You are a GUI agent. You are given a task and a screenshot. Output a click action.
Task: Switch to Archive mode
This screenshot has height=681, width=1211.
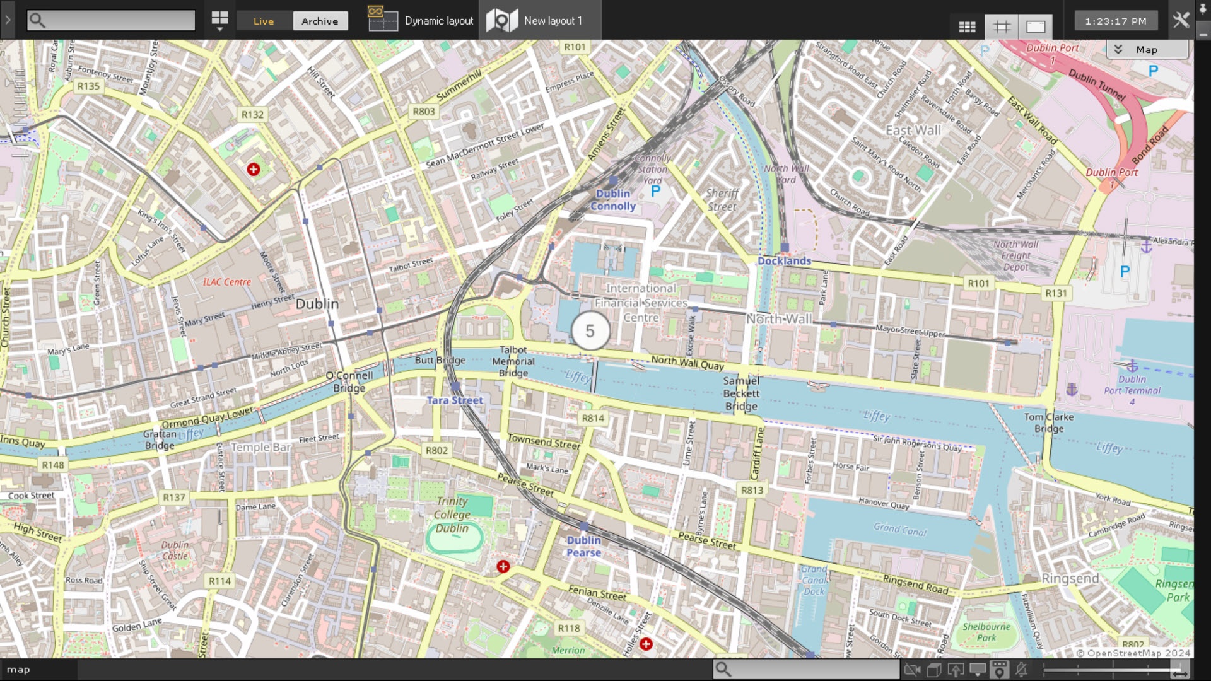pyautogui.click(x=320, y=21)
